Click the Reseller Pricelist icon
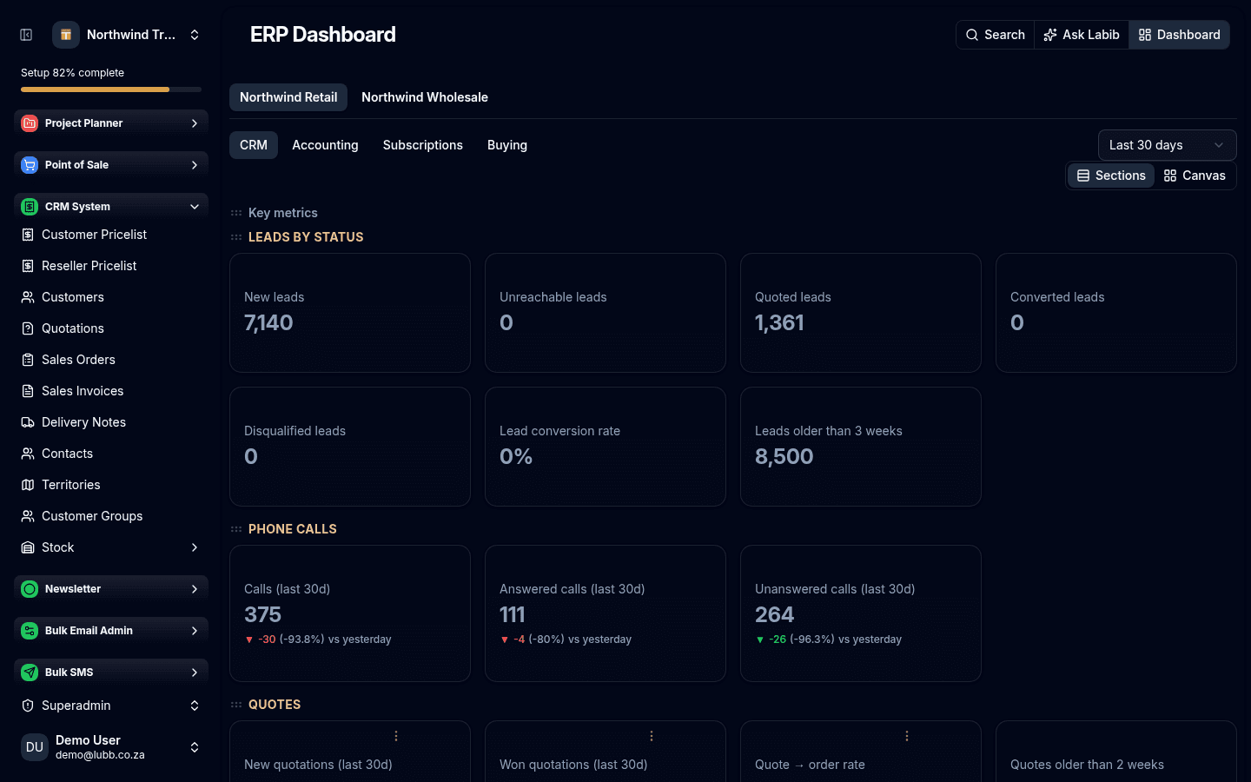This screenshot has height=782, width=1251. click(28, 266)
